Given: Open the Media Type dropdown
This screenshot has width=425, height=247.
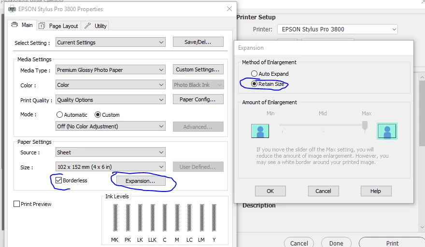Looking at the screenshot, I should pos(111,70).
